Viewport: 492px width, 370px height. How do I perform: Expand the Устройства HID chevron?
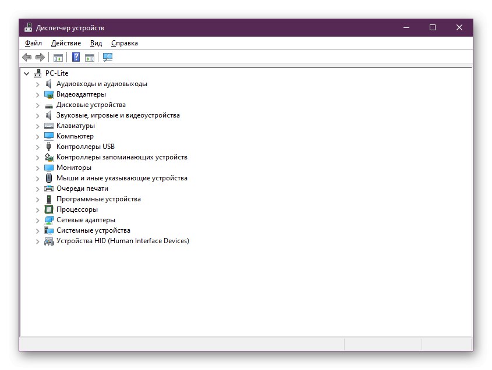click(x=38, y=241)
